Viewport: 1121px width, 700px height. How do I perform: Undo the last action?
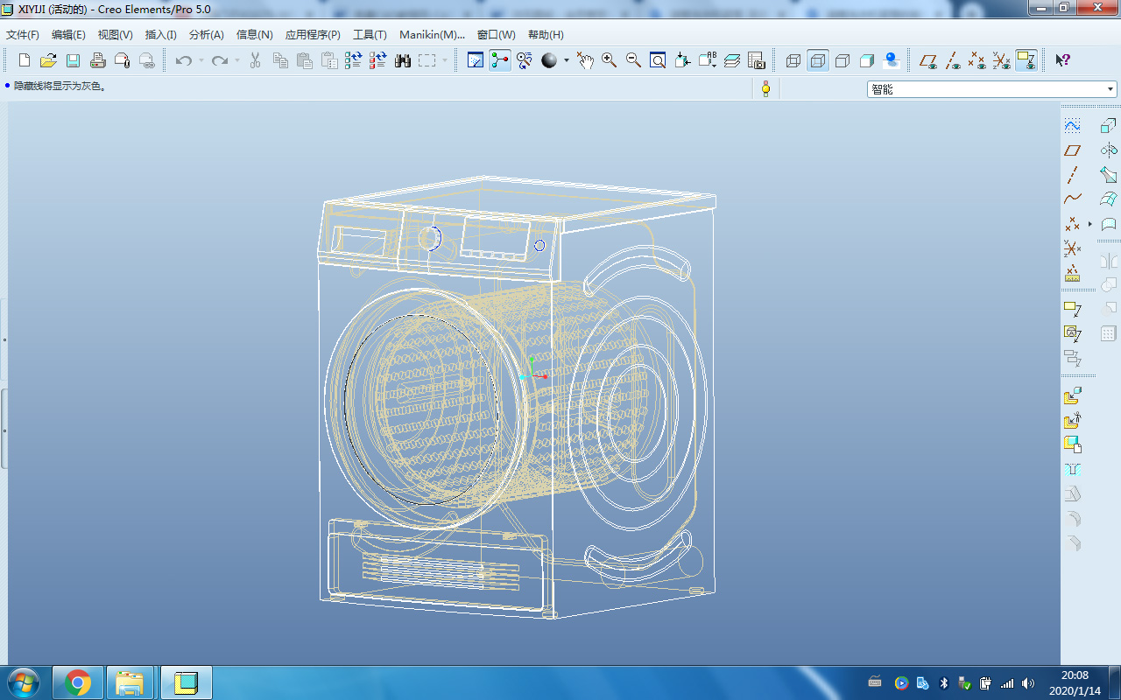coord(184,60)
